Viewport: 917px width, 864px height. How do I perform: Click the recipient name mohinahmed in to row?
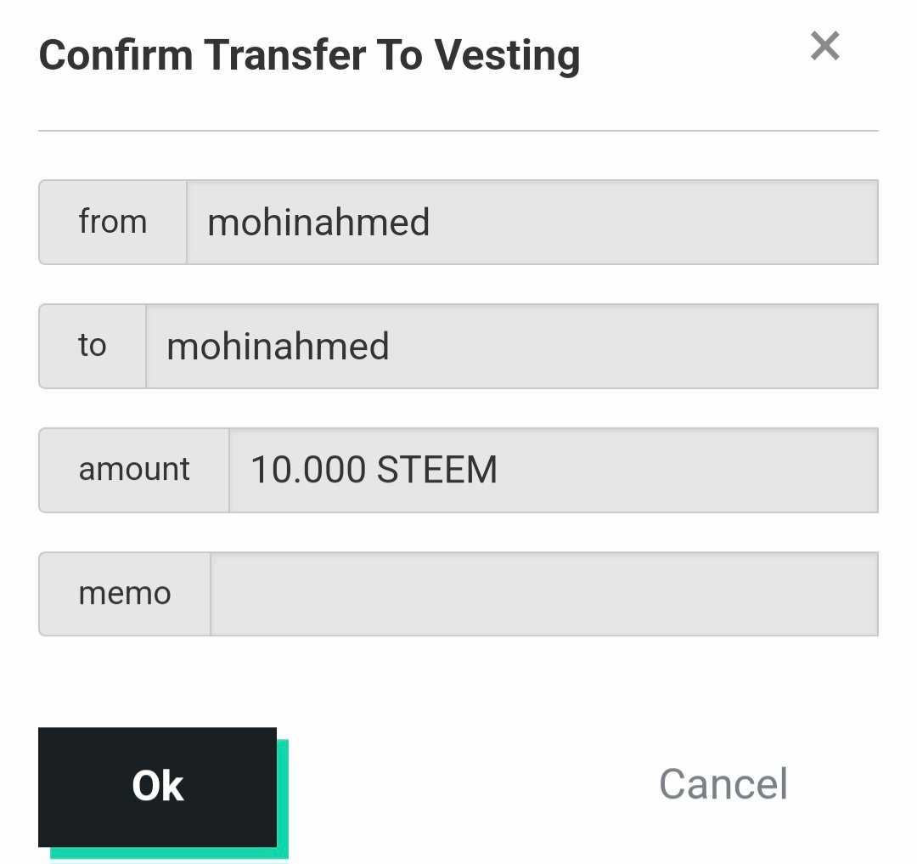[x=278, y=347]
